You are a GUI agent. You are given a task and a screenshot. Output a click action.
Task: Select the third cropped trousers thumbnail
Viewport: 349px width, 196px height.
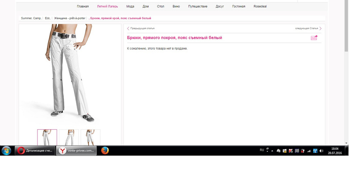click(x=90, y=138)
